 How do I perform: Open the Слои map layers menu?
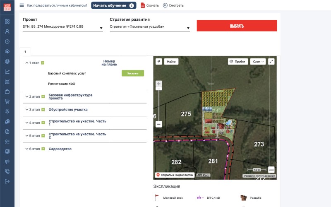(257, 62)
